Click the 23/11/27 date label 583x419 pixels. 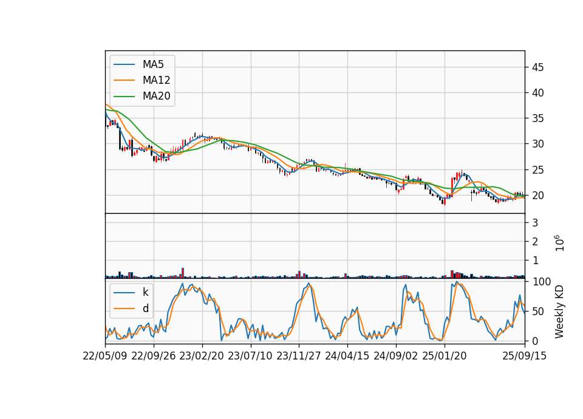299,356
